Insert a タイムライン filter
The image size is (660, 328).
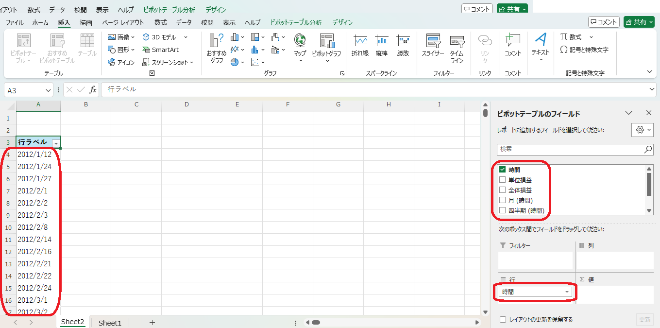click(457, 49)
